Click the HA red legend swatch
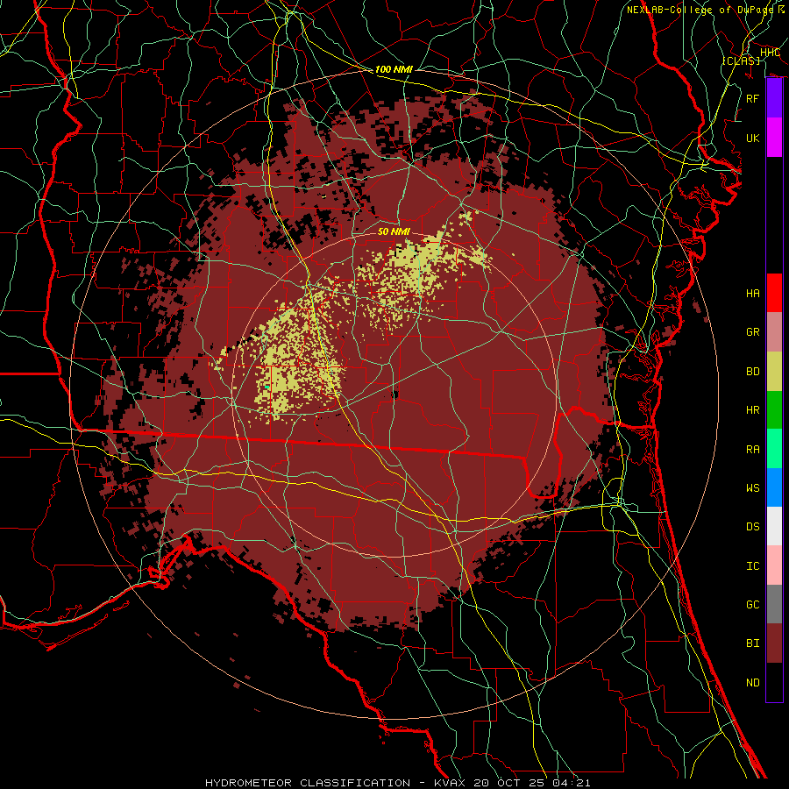 pos(774,293)
